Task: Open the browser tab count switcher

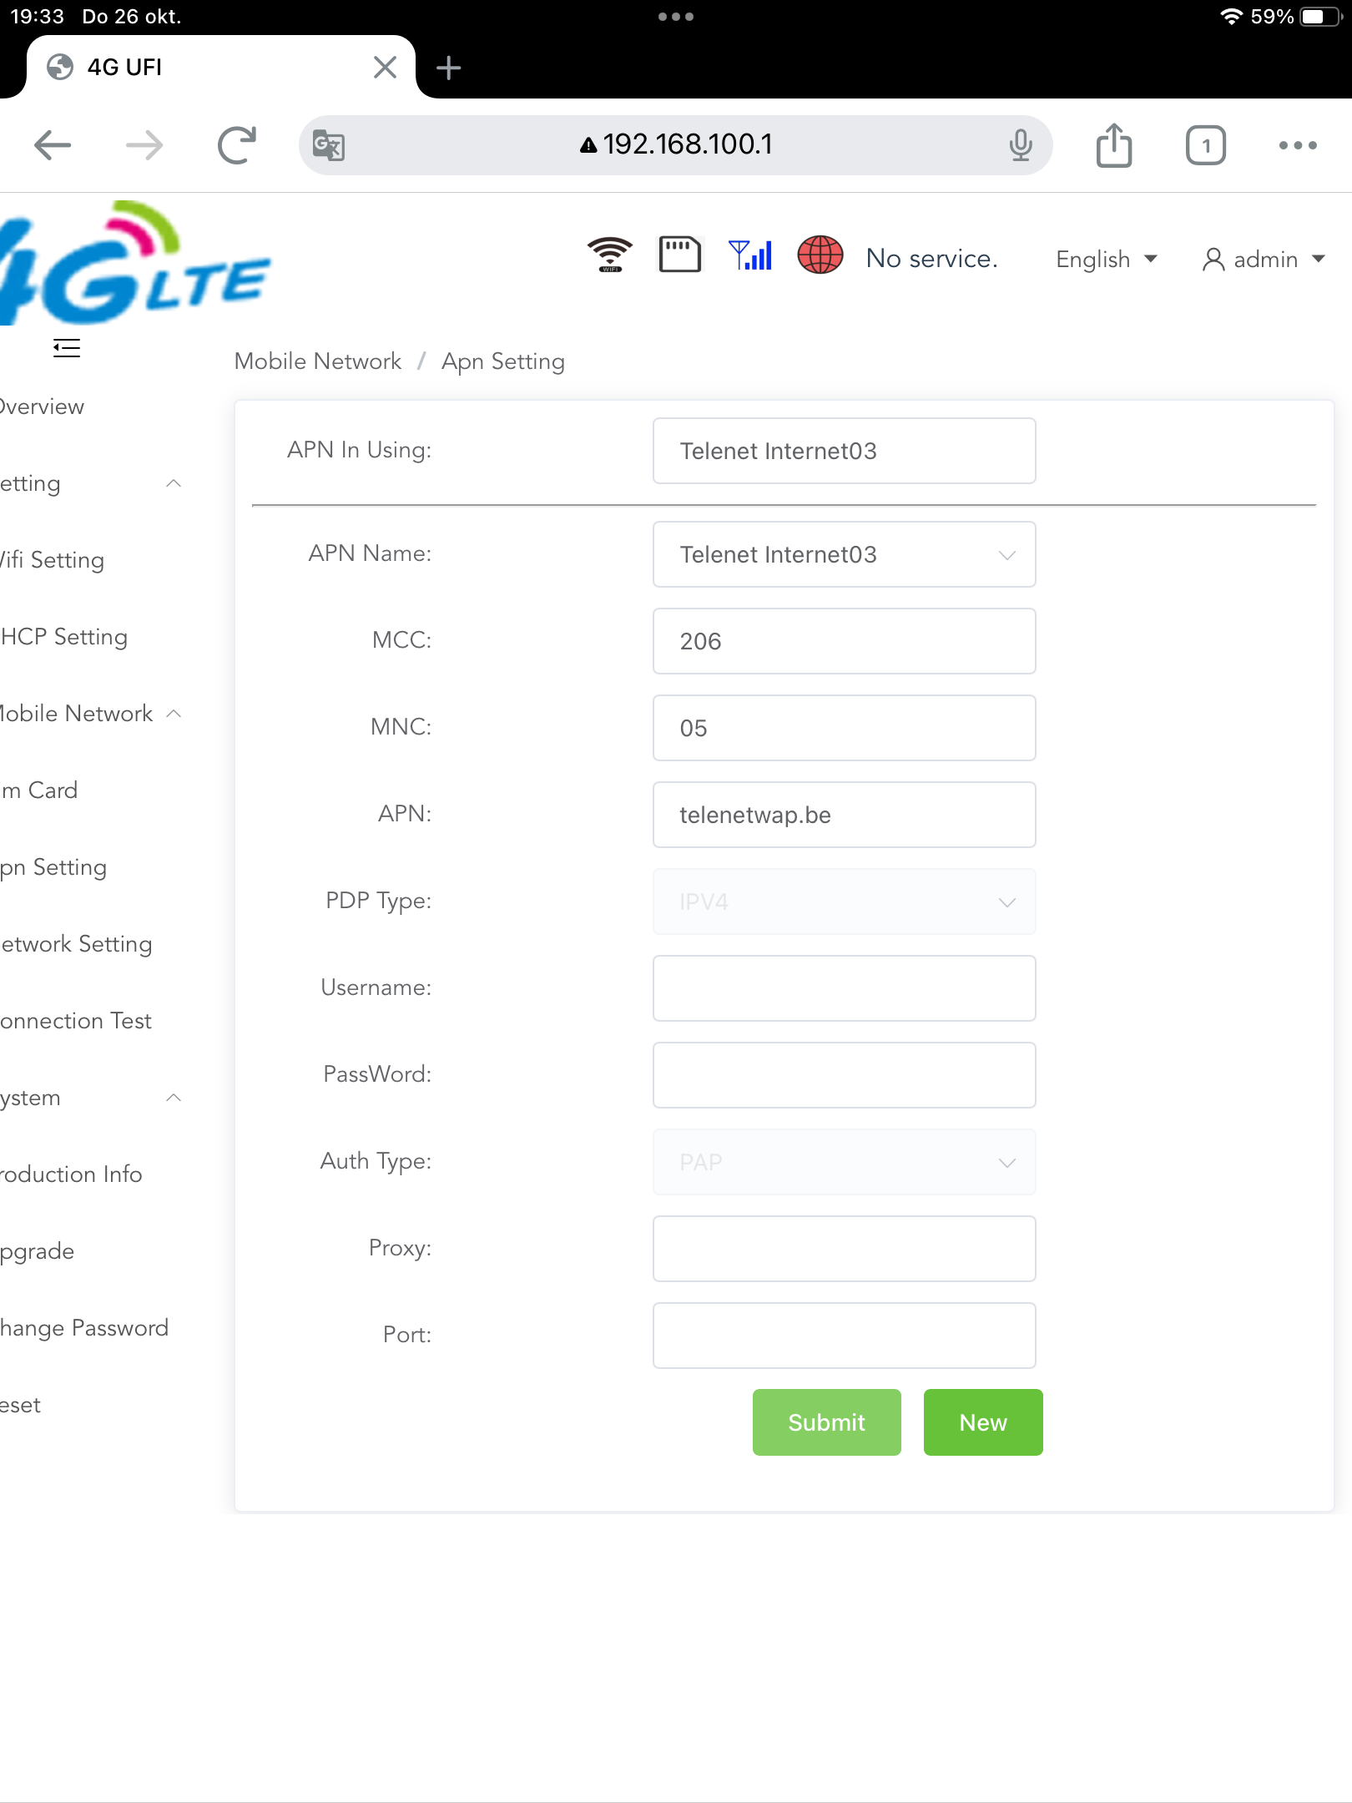Action: [1205, 145]
